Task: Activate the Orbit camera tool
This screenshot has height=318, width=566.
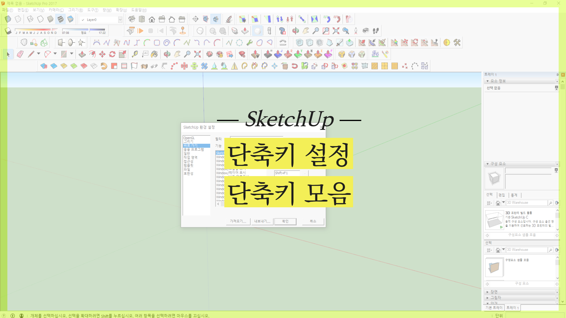Action: point(167,54)
